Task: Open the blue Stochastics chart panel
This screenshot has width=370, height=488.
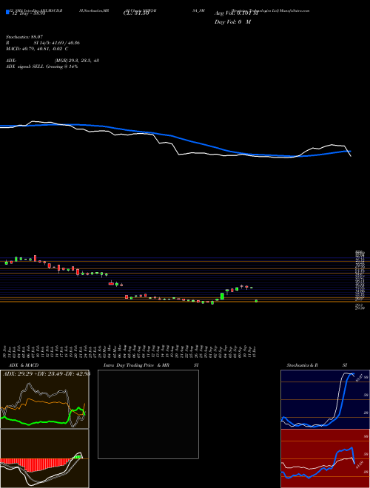Action: pyautogui.click(x=325, y=399)
